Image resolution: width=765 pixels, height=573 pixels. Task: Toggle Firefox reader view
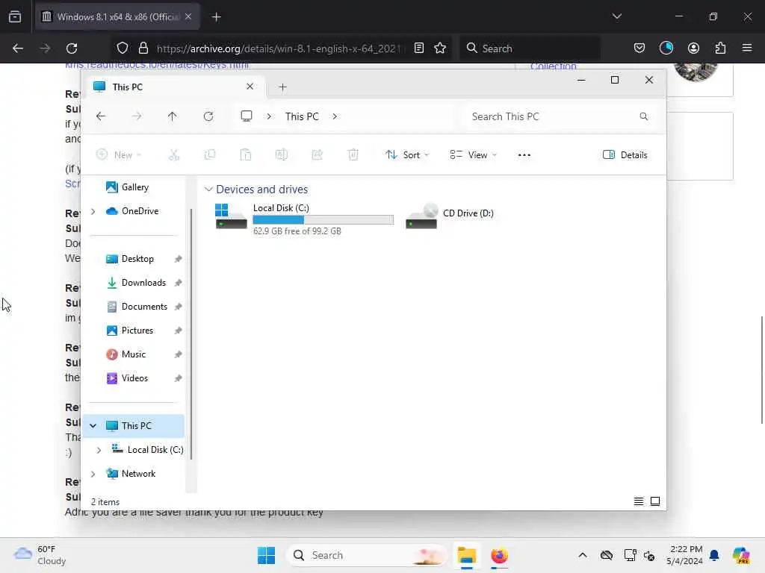[418, 48]
